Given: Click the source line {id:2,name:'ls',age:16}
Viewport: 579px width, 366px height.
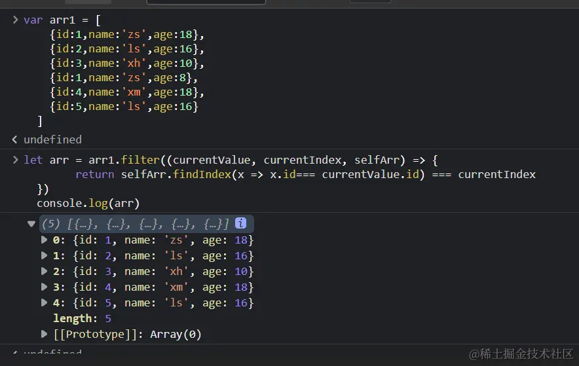Looking at the screenshot, I should click(127, 48).
